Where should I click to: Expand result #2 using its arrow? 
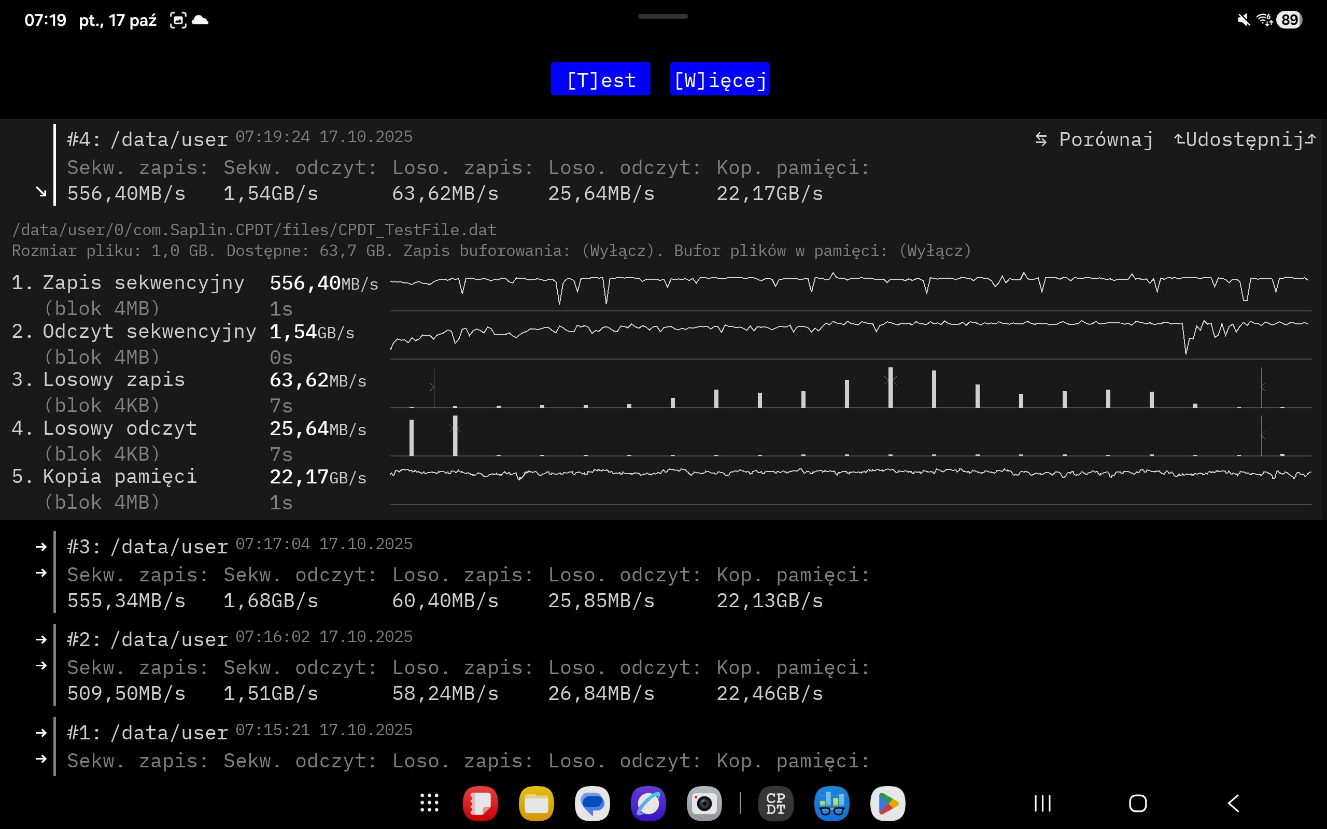41,640
